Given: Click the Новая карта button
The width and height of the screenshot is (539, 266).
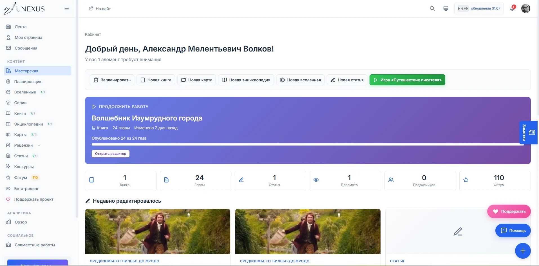Looking at the screenshot, I should pyautogui.click(x=197, y=80).
